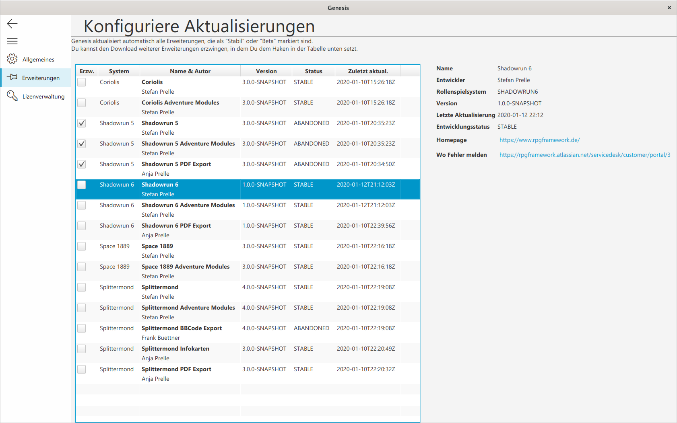Tick the Splittermond extension checkbox
Screen dimensions: 677x423
(82, 287)
